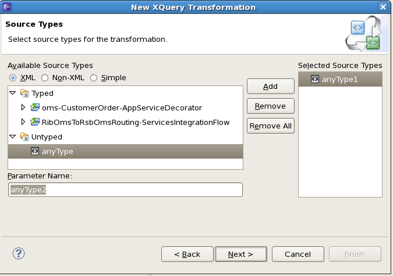Collapse the Untyped tree node

tap(13, 137)
